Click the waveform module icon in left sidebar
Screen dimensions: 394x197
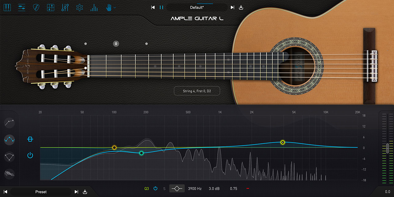click(10, 174)
